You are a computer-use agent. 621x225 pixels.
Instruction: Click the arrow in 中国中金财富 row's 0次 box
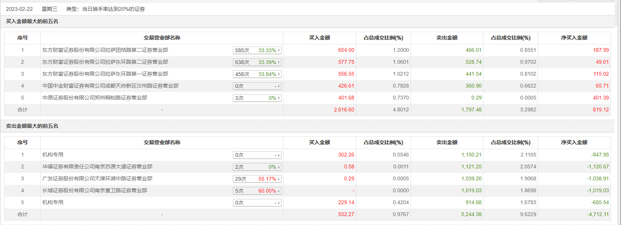(279, 86)
